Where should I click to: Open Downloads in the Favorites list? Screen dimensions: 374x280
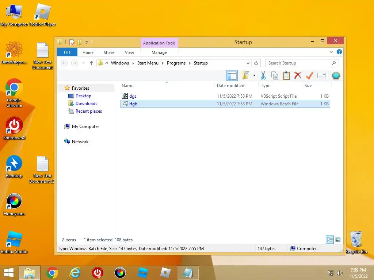point(86,103)
